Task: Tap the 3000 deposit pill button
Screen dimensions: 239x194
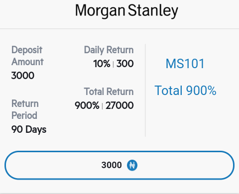Action: point(119,165)
